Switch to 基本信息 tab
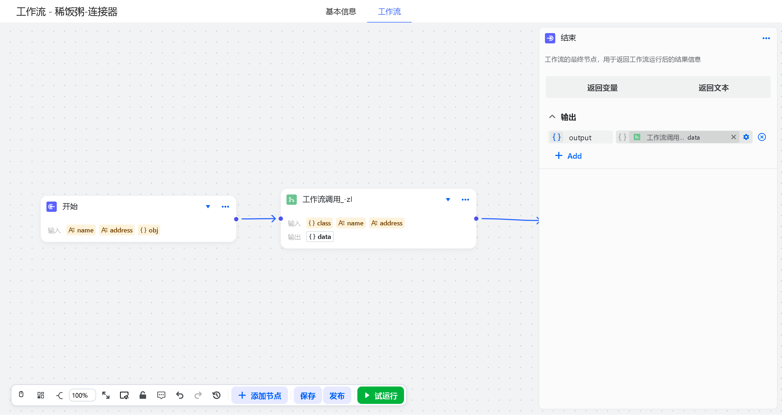782x415 pixels. tap(340, 11)
